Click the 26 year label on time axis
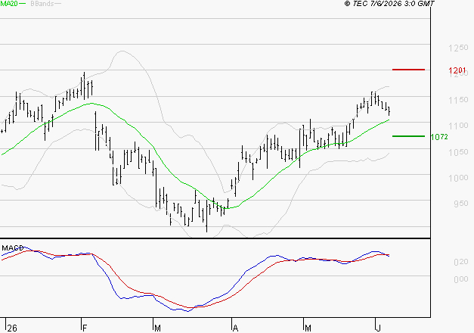Image resolution: width=474 pixels, height=333 pixels. tap(12, 328)
